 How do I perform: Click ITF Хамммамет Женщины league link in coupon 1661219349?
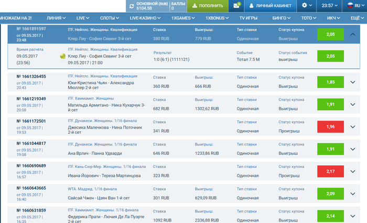pyautogui.click(x=91, y=99)
